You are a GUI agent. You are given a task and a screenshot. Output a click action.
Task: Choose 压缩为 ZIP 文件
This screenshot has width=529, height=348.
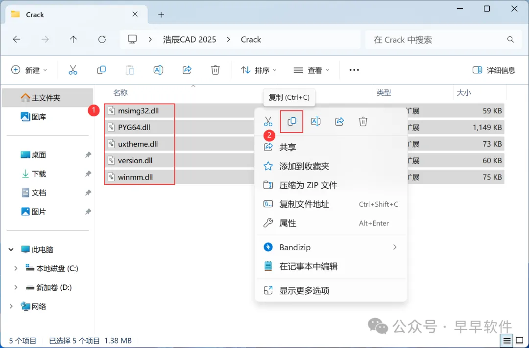pos(331,185)
